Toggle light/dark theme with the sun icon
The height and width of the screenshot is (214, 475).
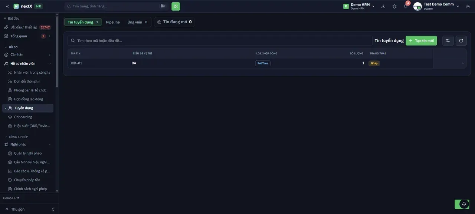468,6
